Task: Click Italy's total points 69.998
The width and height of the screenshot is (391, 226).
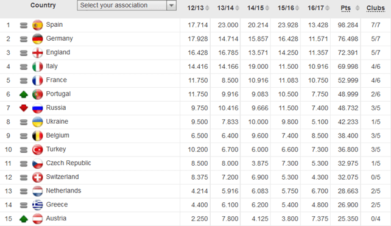Action: (x=348, y=66)
